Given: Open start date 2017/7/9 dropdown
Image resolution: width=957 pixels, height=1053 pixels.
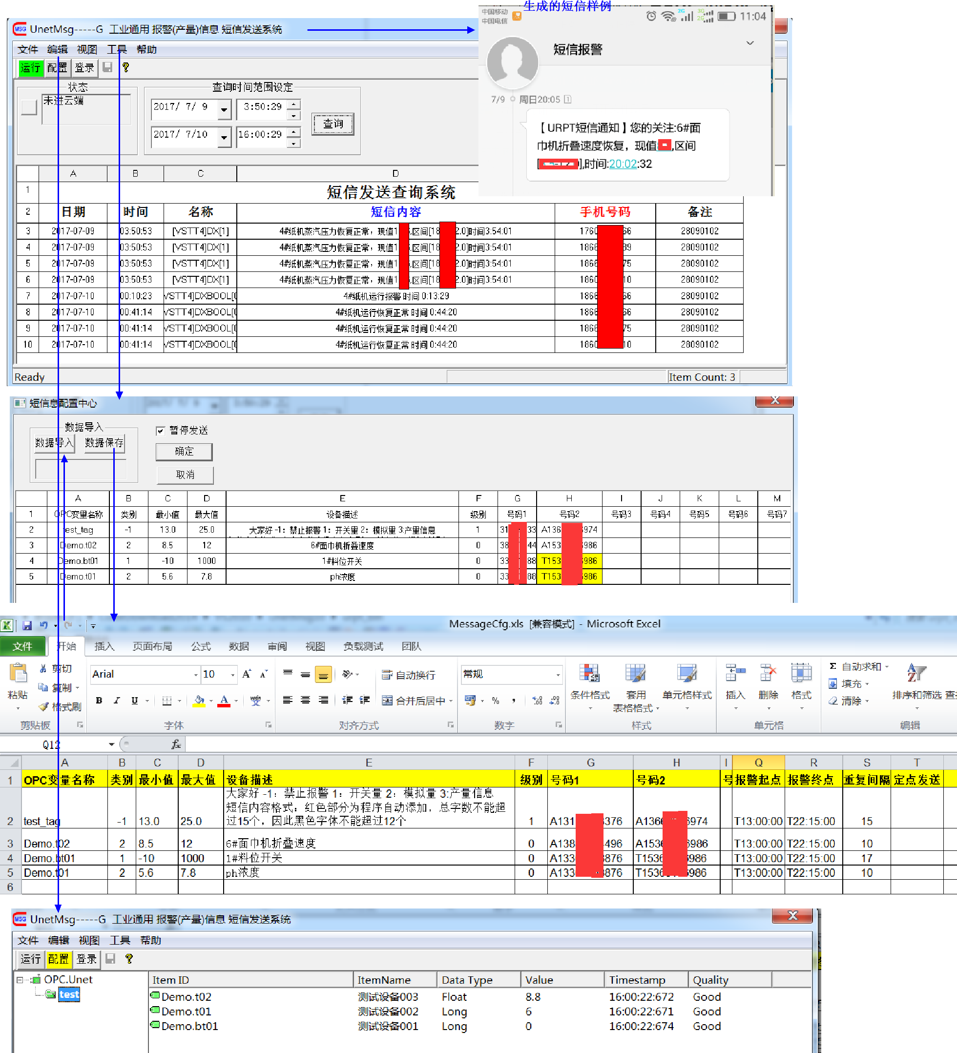Looking at the screenshot, I should coord(224,110).
